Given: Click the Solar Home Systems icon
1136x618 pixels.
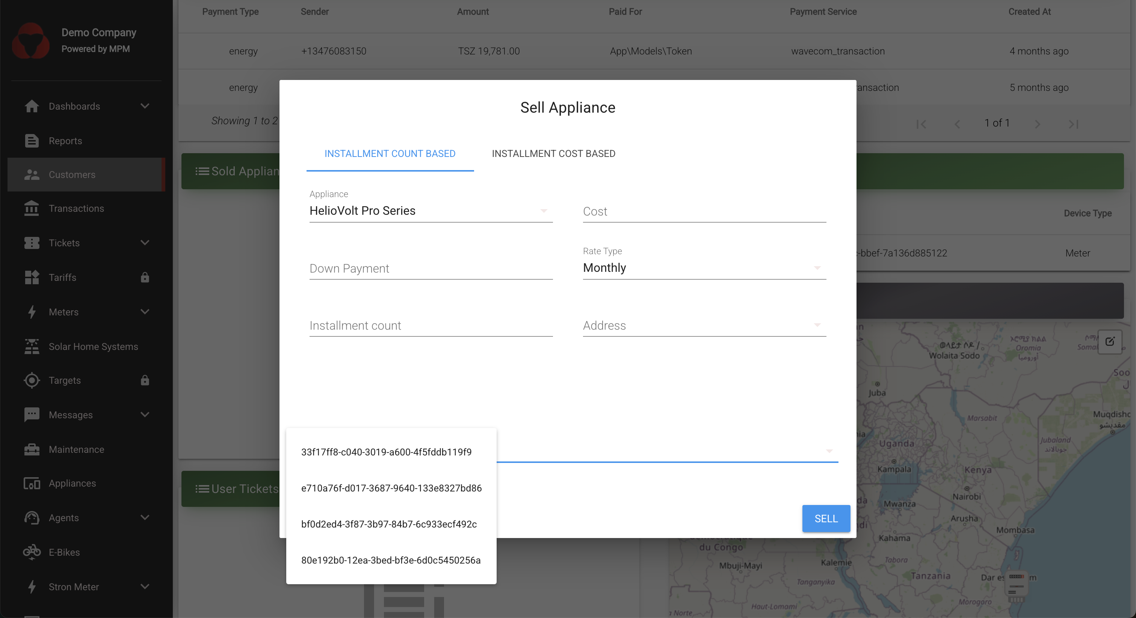Looking at the screenshot, I should [x=32, y=347].
